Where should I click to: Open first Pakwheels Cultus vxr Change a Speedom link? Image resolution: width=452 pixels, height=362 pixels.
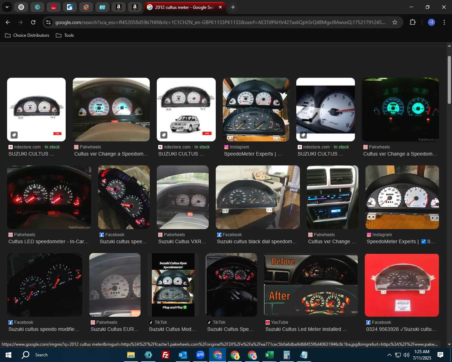click(x=111, y=154)
